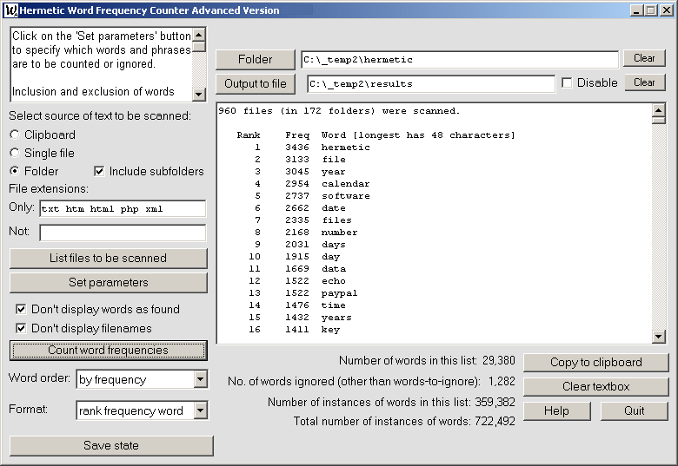Click the word 'years' in results
The image size is (678, 466).
[x=336, y=318]
